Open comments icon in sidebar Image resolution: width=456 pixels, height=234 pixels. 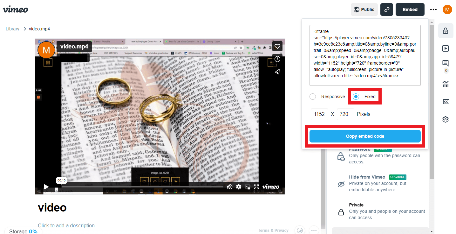[x=446, y=64]
